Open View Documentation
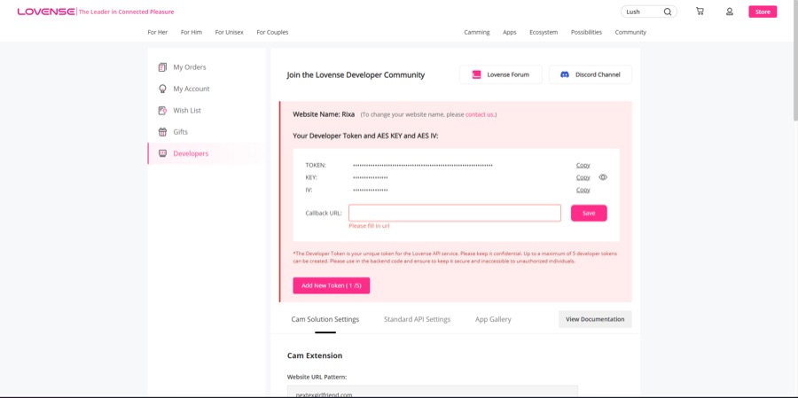This screenshot has height=398, width=798. (595, 319)
